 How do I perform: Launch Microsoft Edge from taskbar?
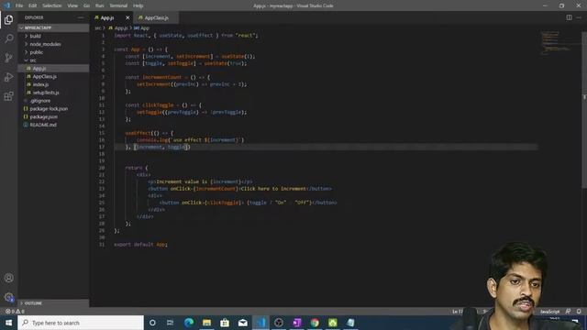click(189, 323)
